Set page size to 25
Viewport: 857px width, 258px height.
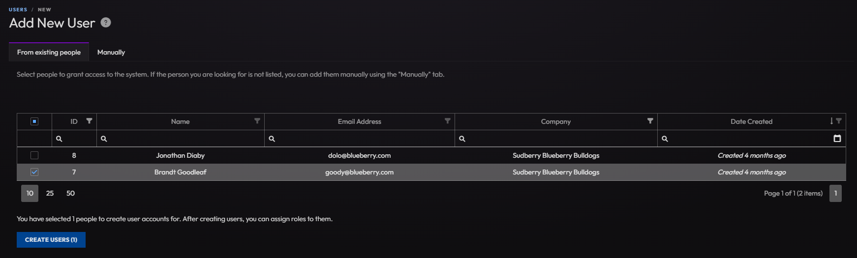tap(50, 193)
